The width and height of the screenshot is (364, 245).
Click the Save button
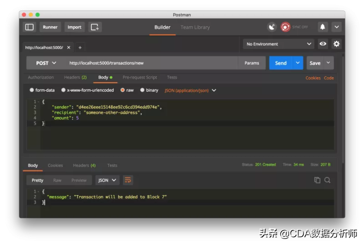tap(315, 63)
